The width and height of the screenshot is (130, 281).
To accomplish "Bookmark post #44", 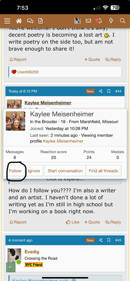I will pos(109,91).
